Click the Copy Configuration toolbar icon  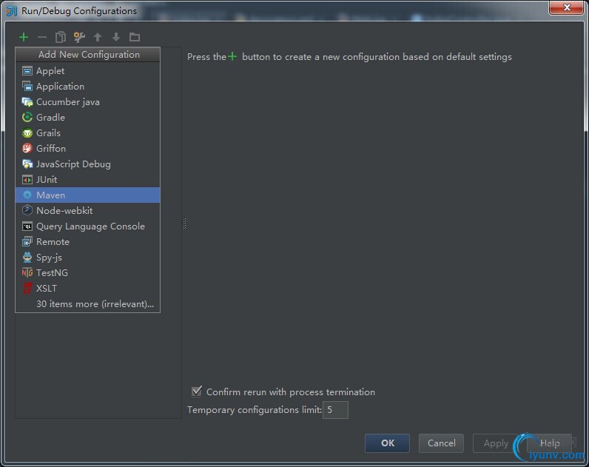[61, 37]
